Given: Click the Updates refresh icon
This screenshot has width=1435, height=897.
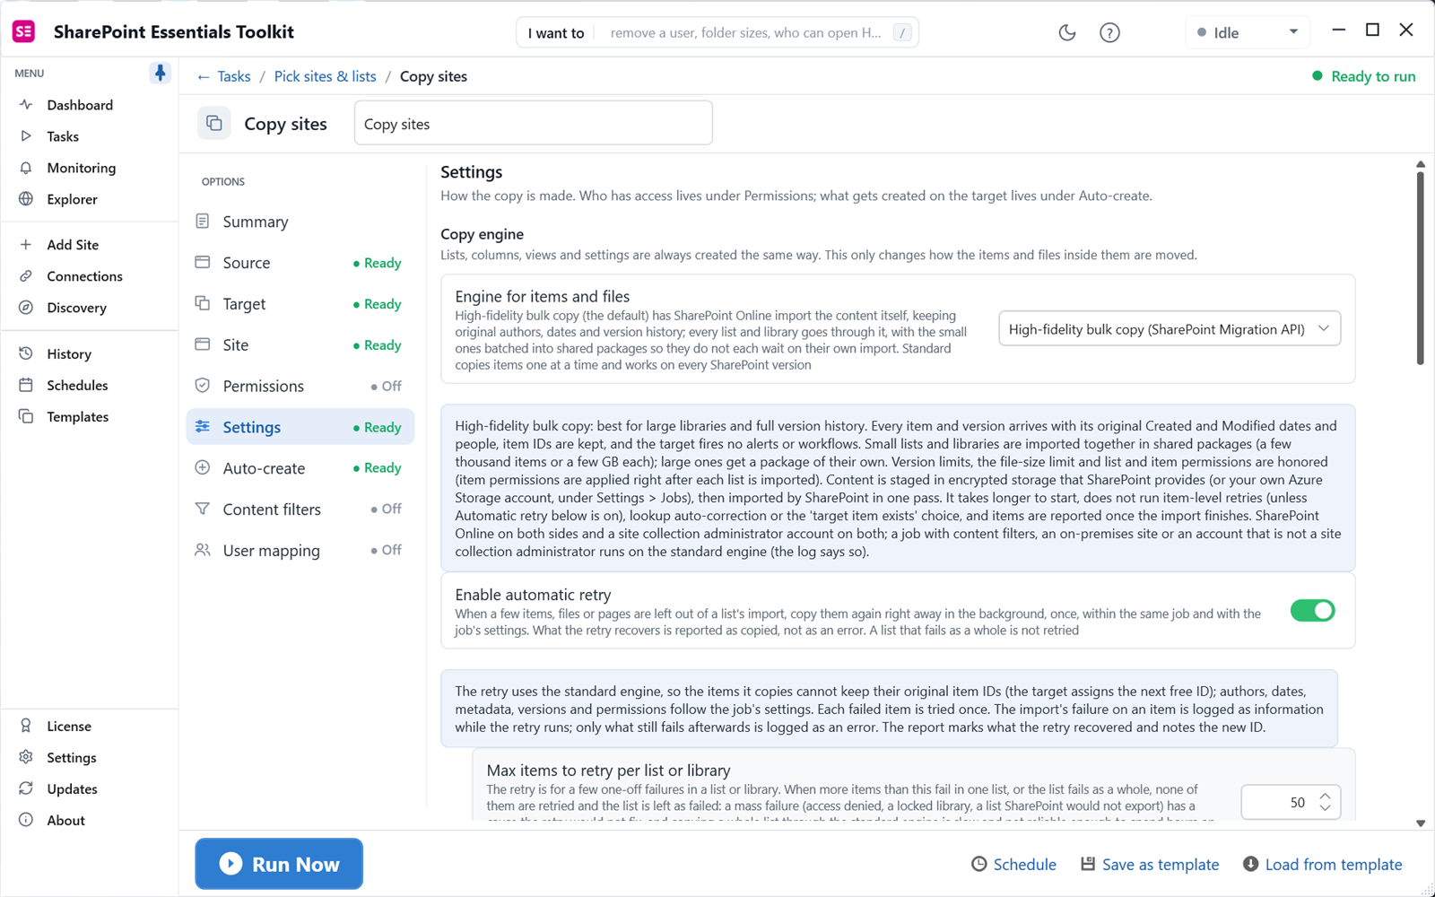Looking at the screenshot, I should 26,788.
